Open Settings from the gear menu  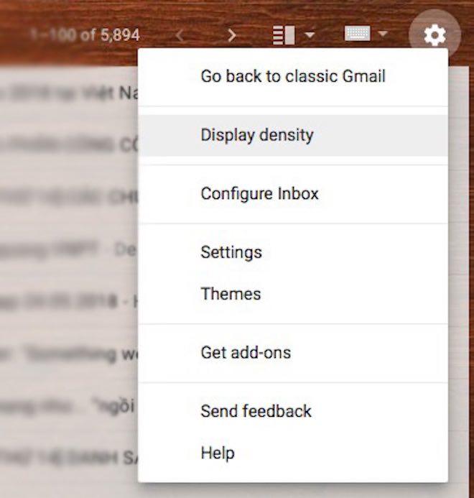293,252
